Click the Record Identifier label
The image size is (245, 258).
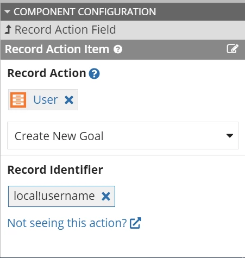55,170
